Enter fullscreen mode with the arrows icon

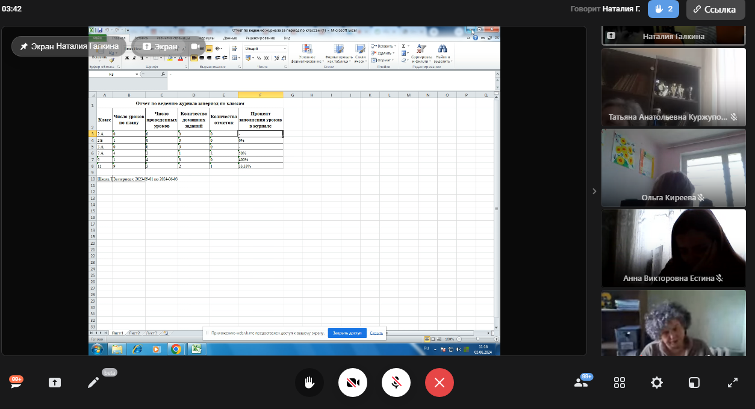coord(733,383)
